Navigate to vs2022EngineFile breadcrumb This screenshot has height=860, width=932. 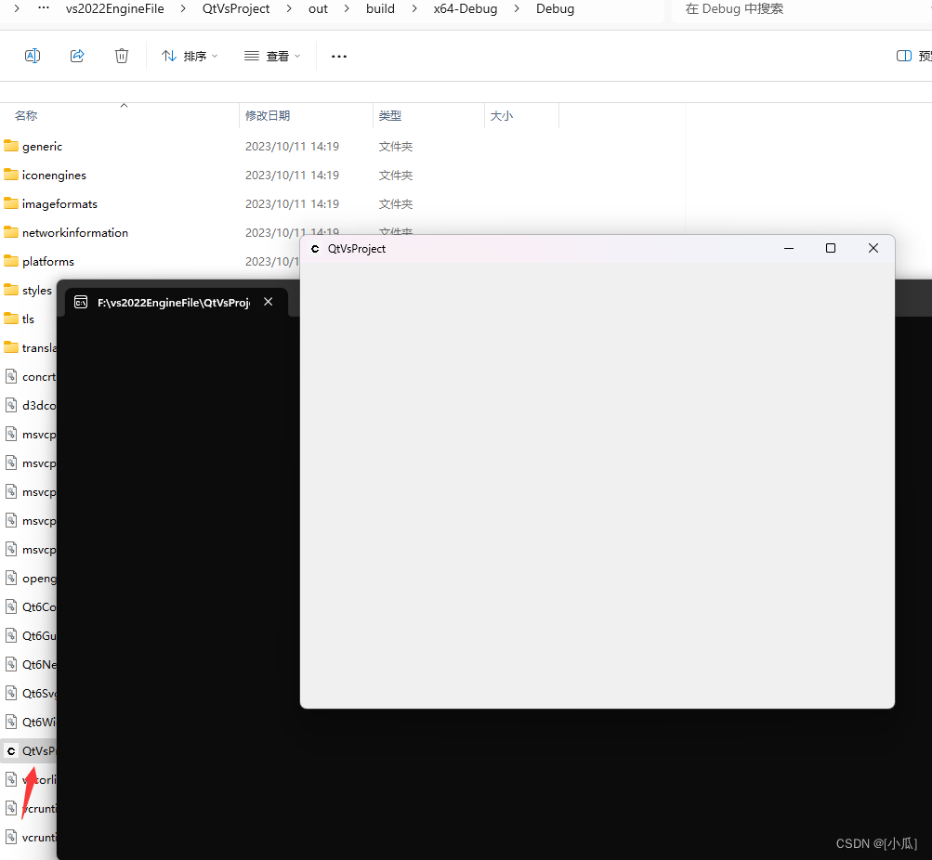tap(114, 9)
